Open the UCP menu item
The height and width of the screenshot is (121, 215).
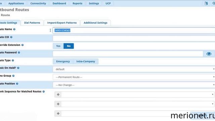coord(108,3)
